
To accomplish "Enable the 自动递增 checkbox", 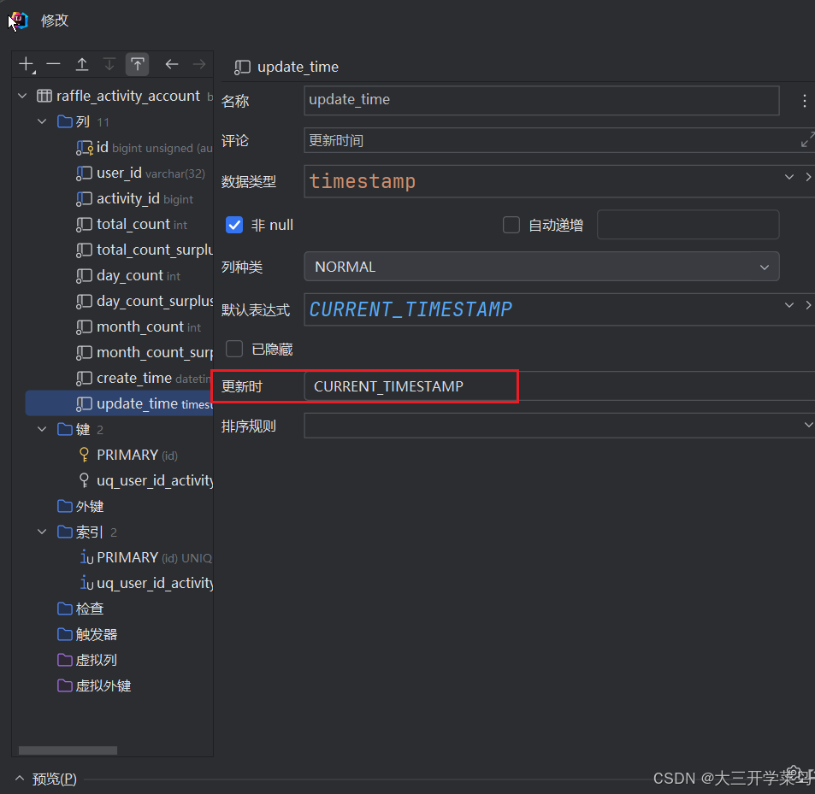I will click(x=511, y=225).
